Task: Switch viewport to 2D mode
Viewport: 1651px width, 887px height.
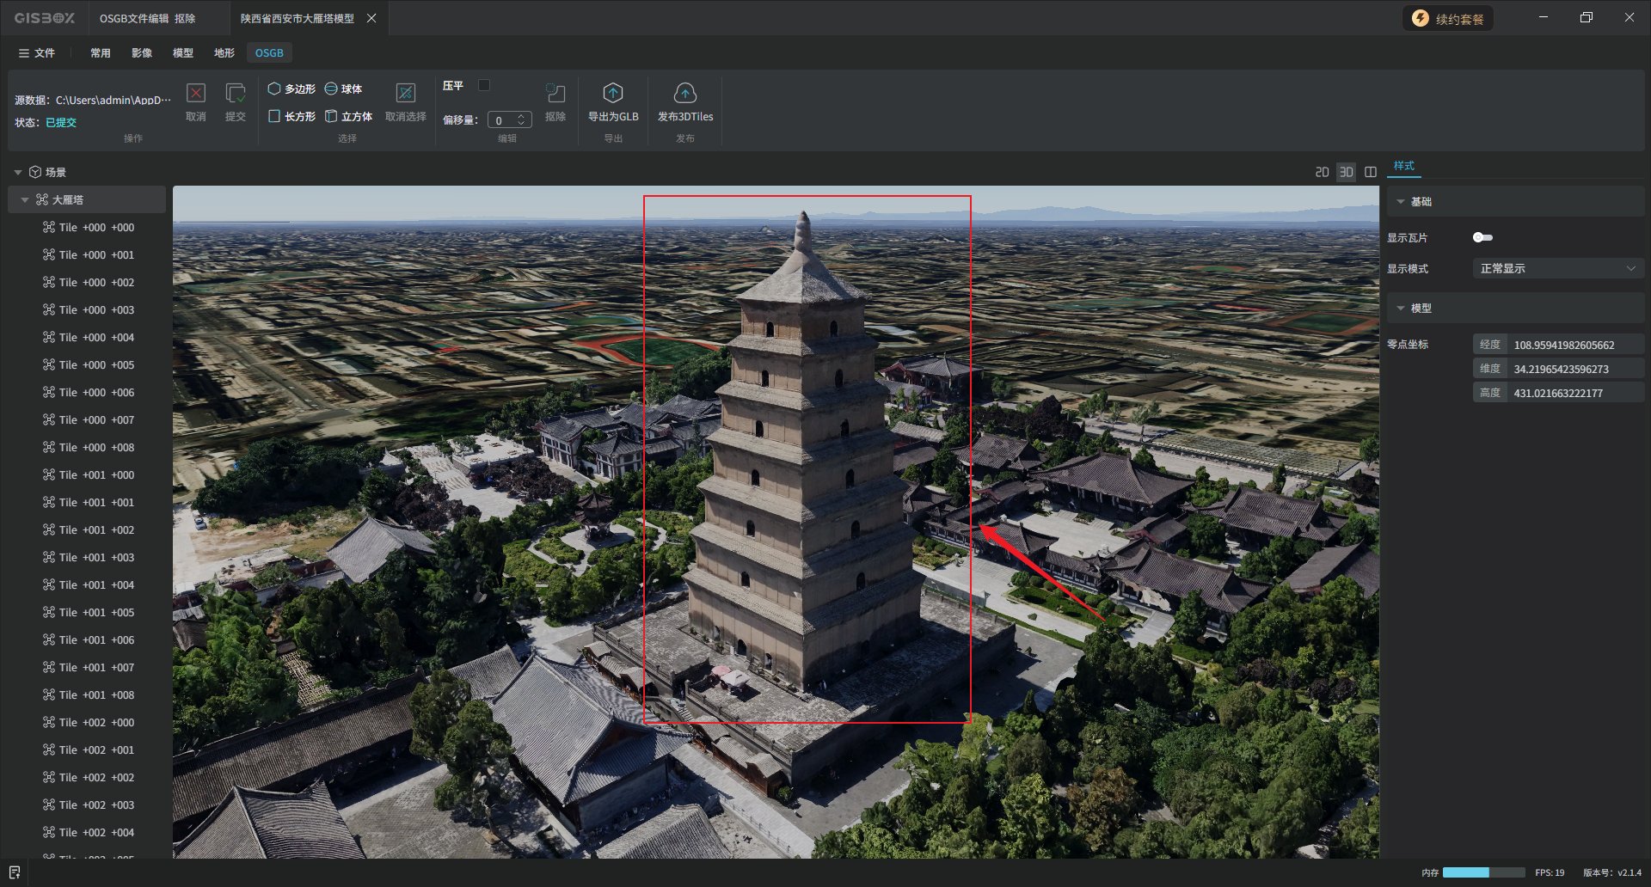Action: tap(1322, 173)
